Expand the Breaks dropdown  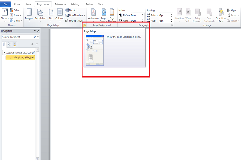tap(72, 10)
